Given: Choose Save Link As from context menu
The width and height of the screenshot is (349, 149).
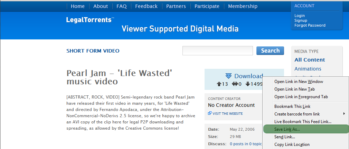Looking at the screenshot, I should point(287,129).
